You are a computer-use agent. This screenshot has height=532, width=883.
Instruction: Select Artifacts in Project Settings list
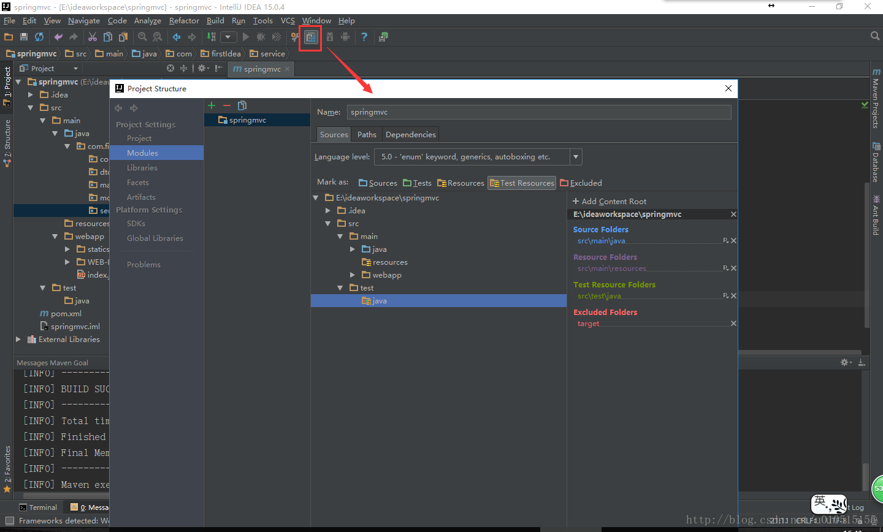pos(141,197)
